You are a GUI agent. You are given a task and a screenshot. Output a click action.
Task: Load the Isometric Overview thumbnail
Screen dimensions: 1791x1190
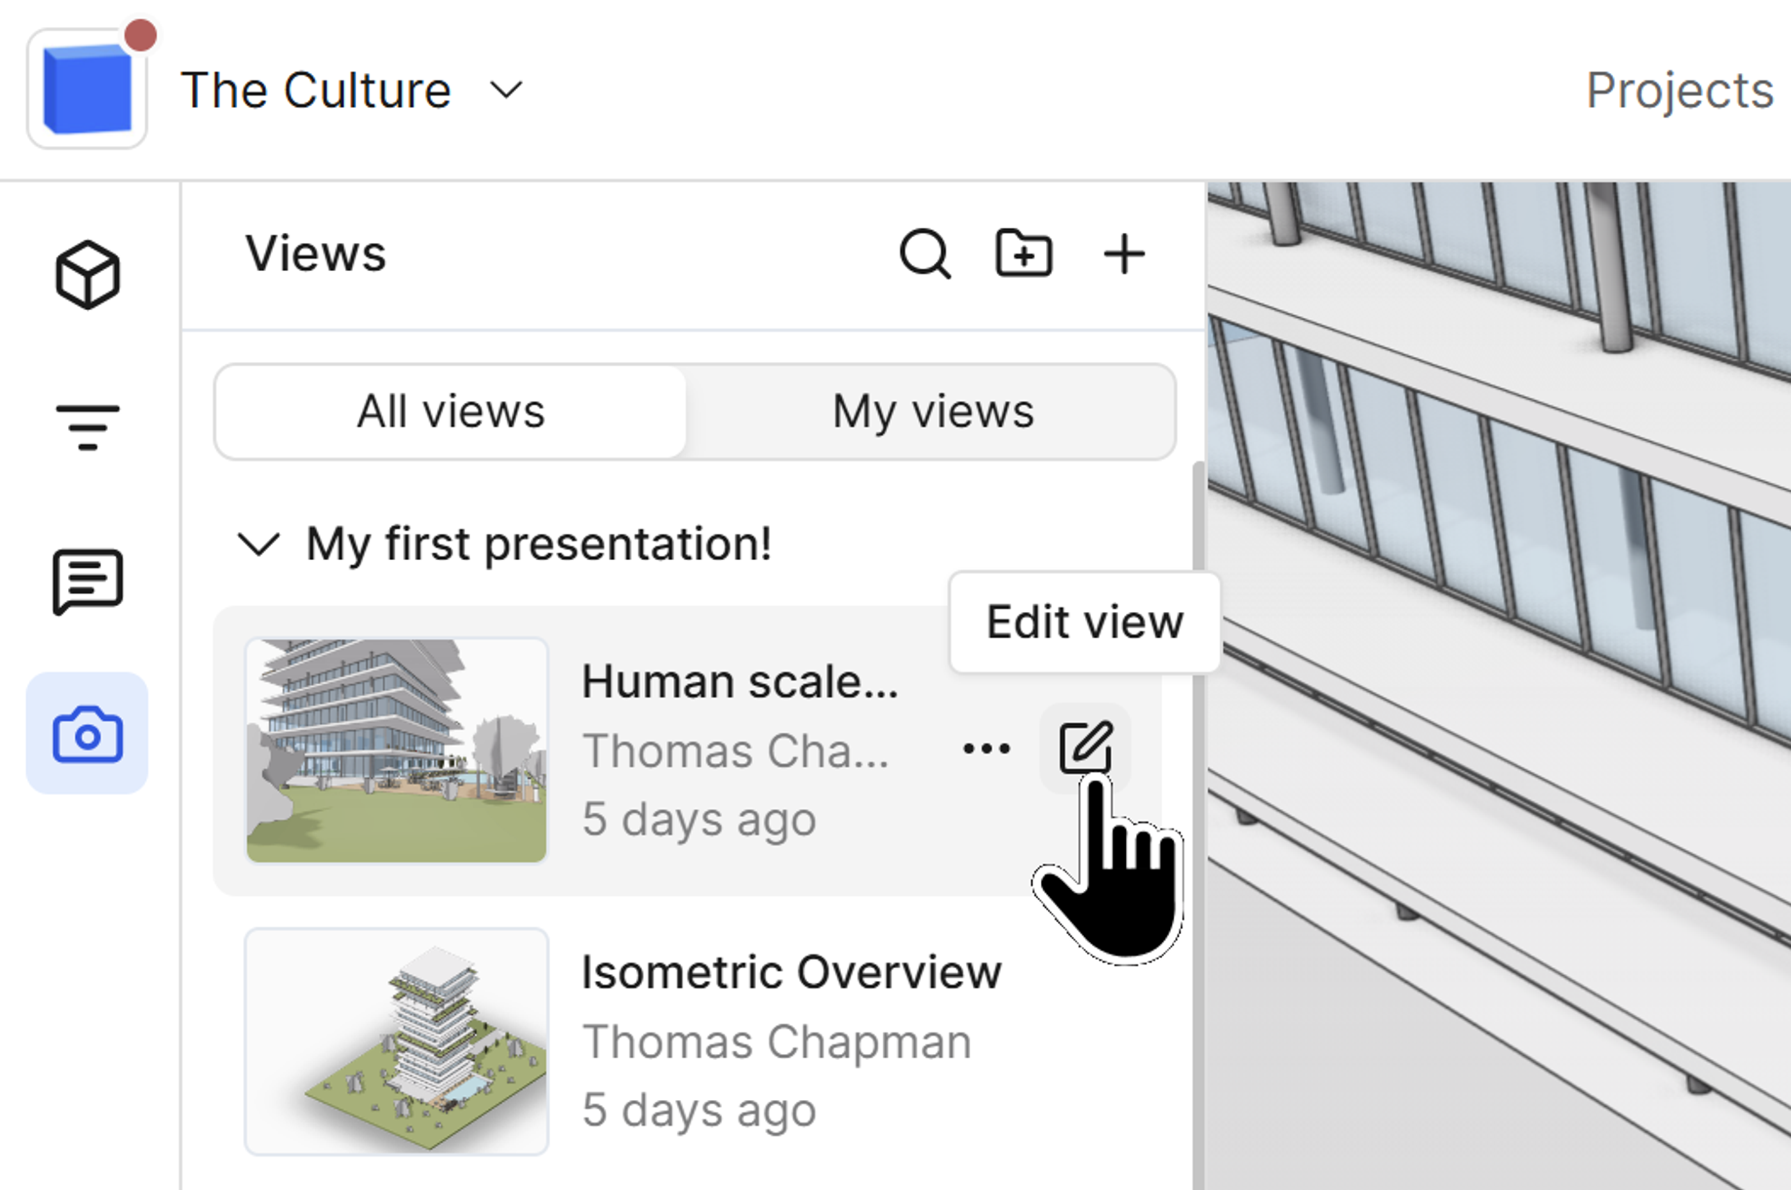click(397, 1041)
